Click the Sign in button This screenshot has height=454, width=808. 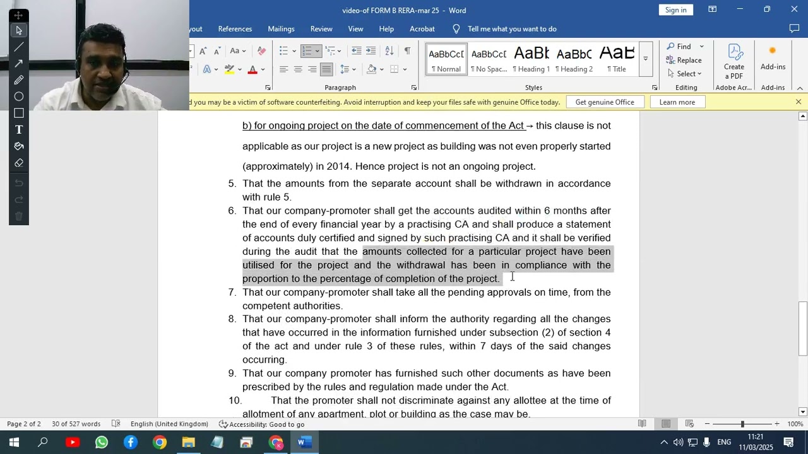[675, 9]
